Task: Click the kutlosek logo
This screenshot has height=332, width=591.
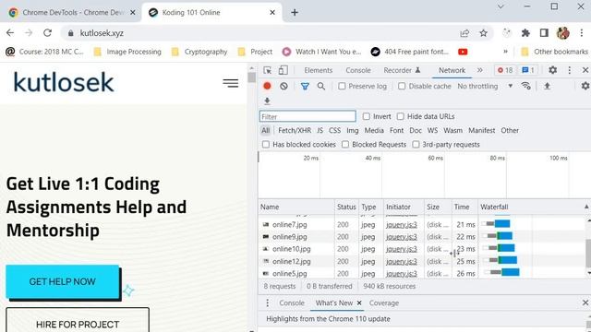Action: click(64, 82)
